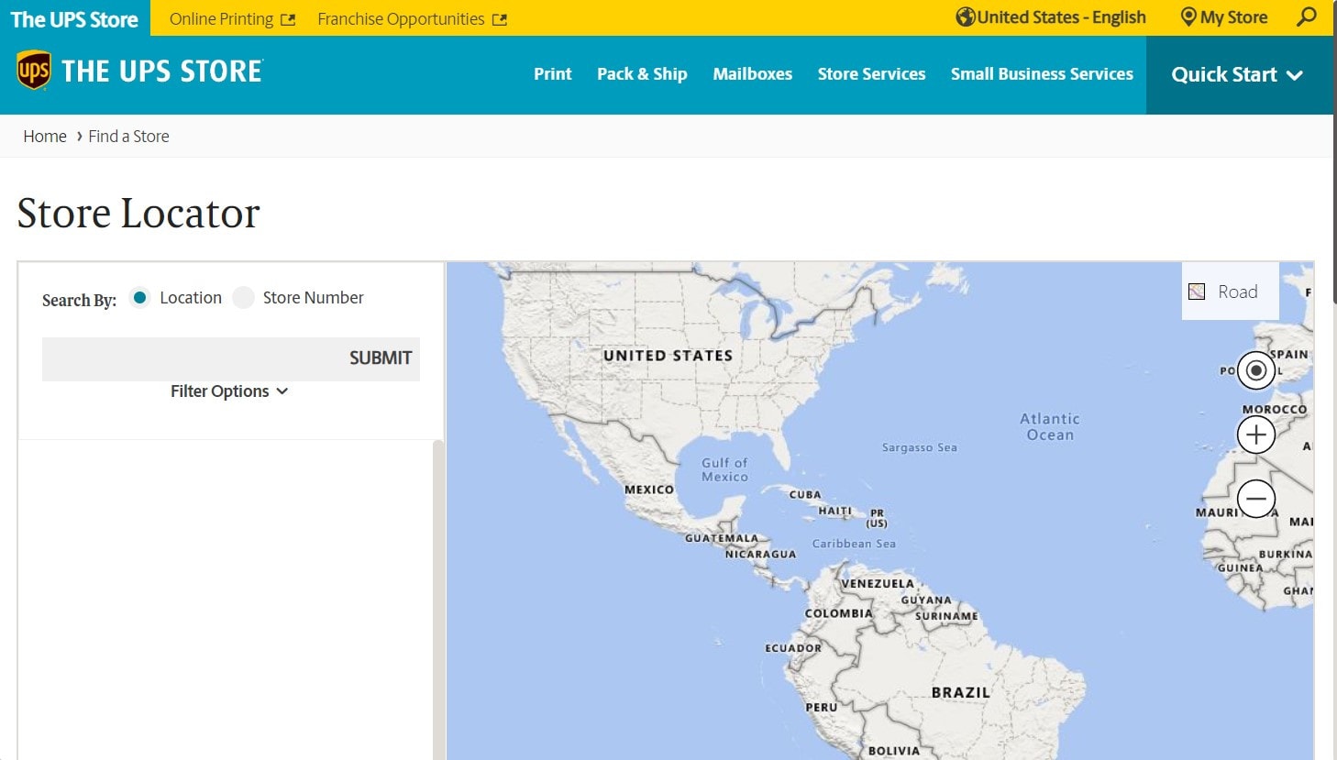
Task: Click Franchise Opportunities external link icon
Action: pos(499,19)
